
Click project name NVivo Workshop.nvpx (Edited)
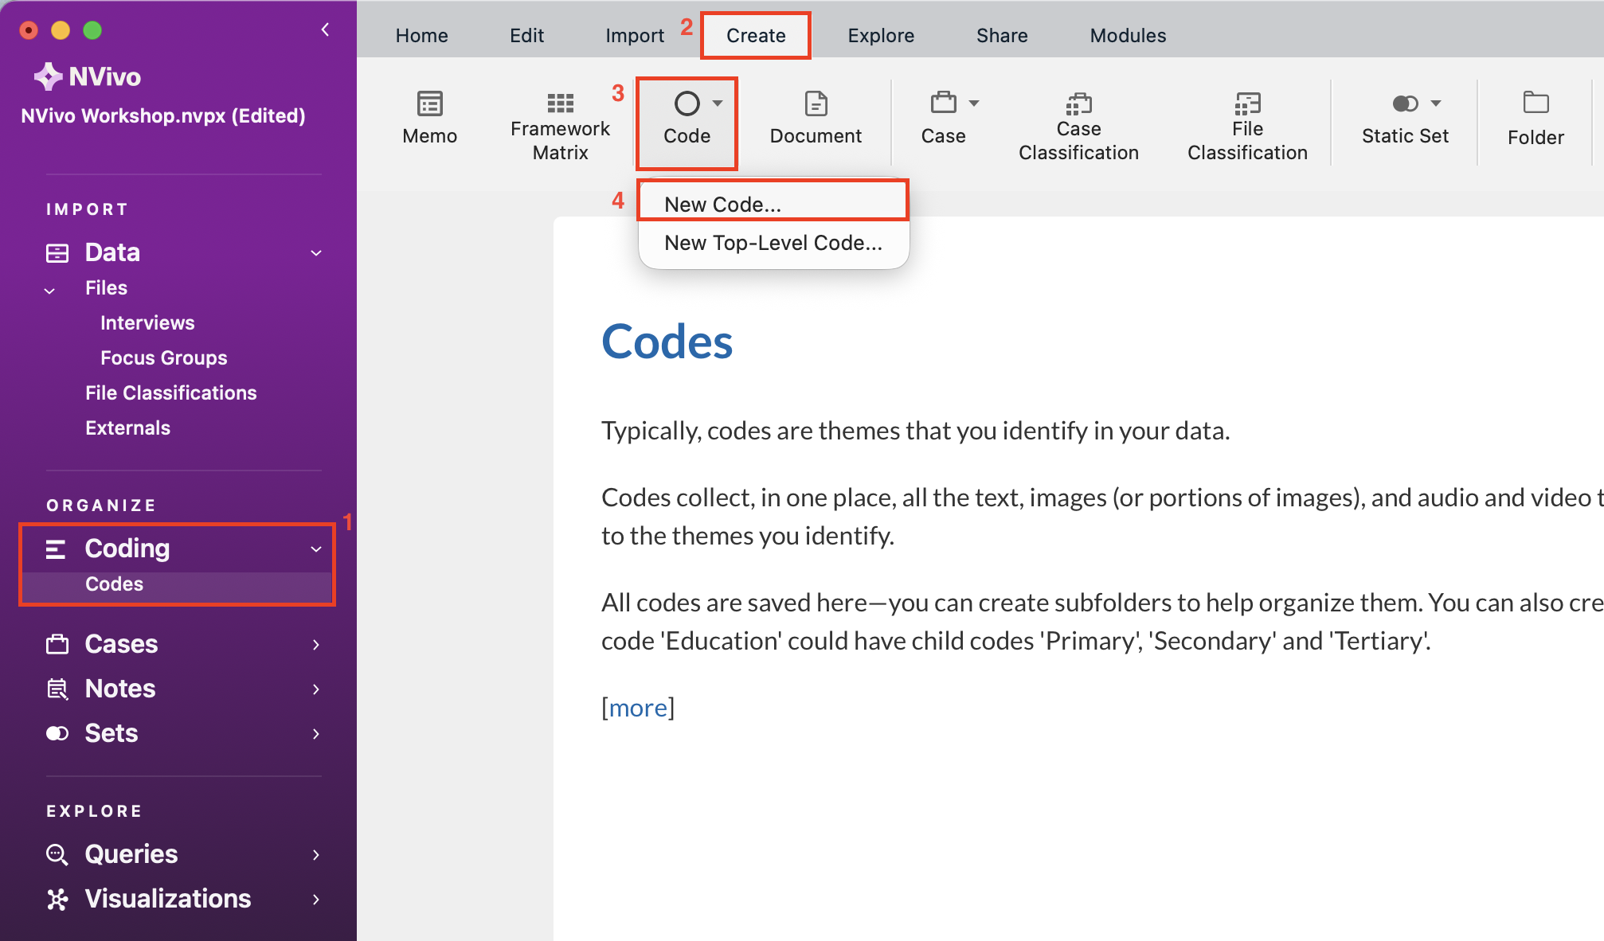click(163, 116)
